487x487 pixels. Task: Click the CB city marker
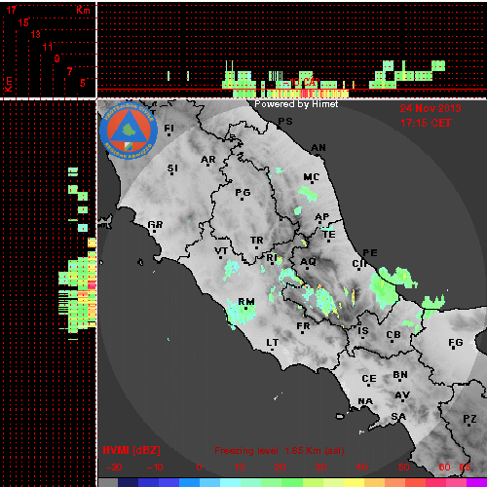coord(393,341)
